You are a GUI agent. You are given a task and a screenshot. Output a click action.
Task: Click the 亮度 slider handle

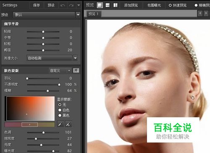41,145
